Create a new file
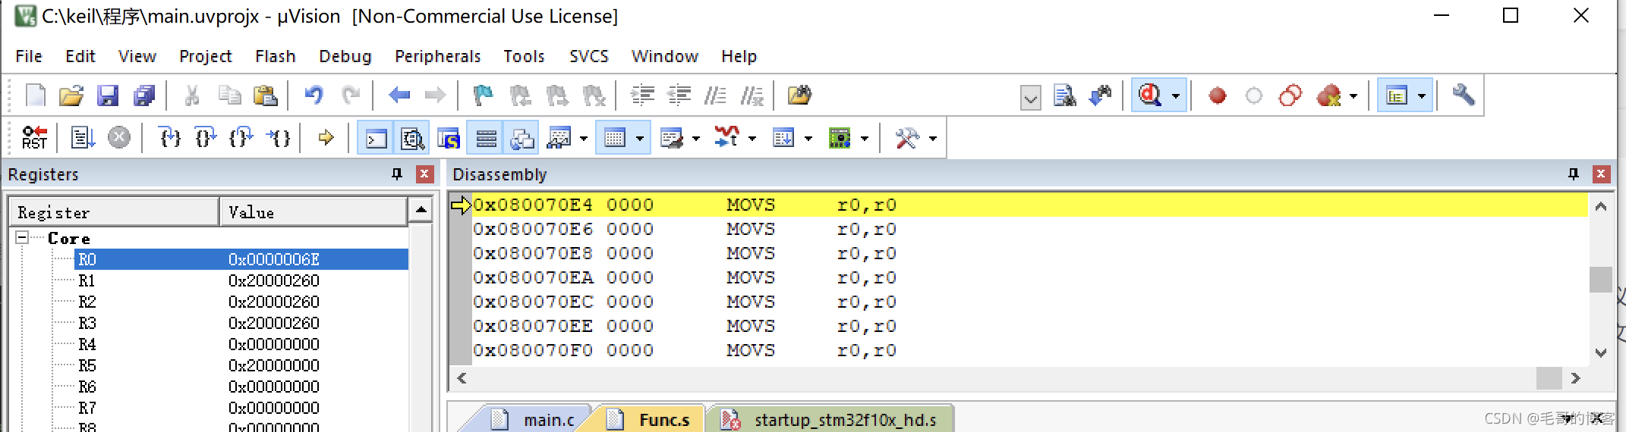The width and height of the screenshot is (1626, 432). click(35, 95)
